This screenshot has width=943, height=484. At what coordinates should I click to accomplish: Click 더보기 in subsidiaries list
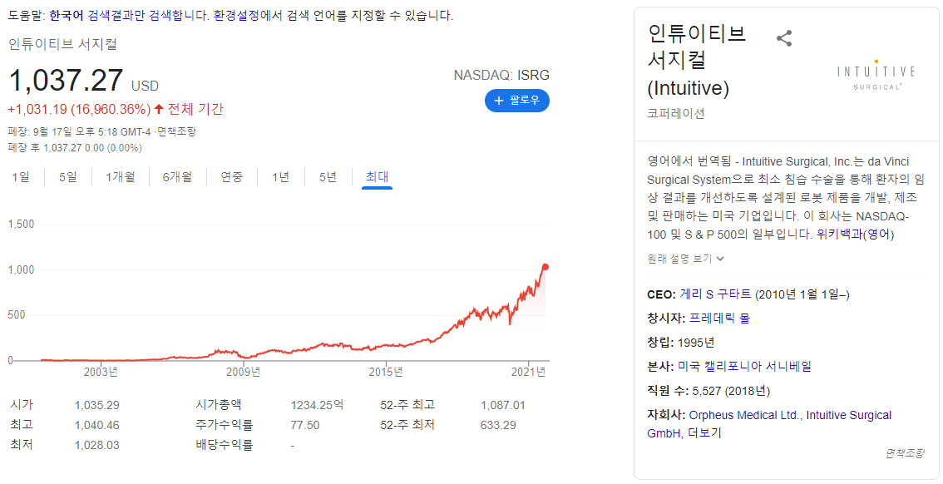[704, 433]
